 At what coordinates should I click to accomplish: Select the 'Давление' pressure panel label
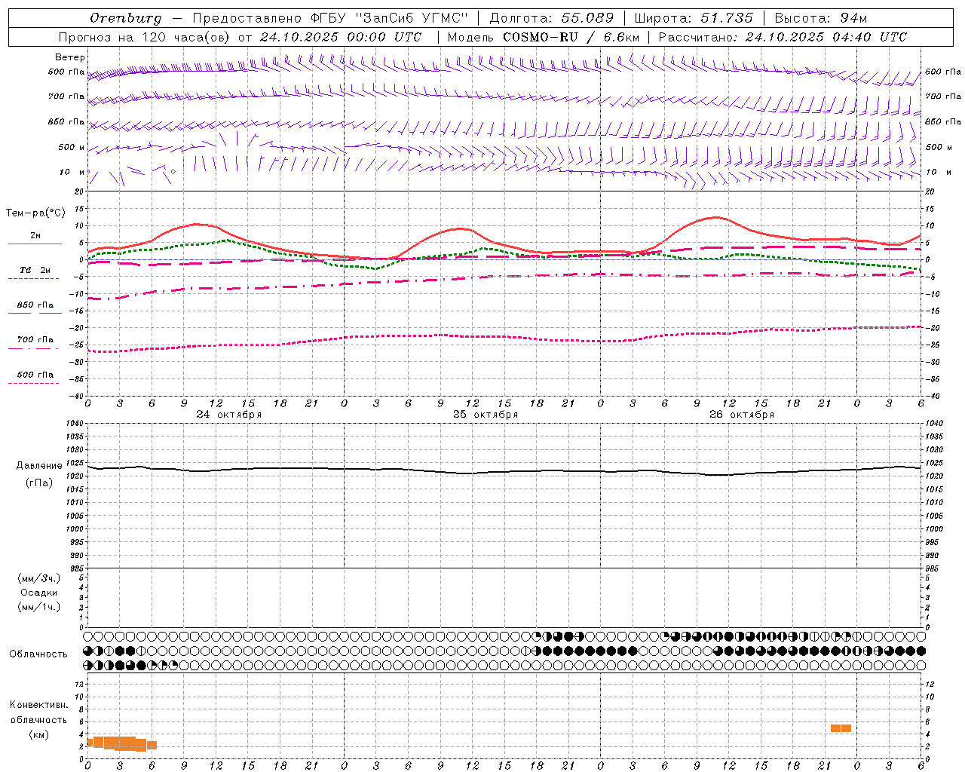(x=39, y=466)
